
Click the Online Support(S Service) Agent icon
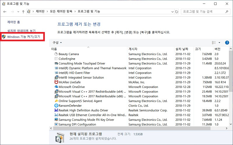56,101
